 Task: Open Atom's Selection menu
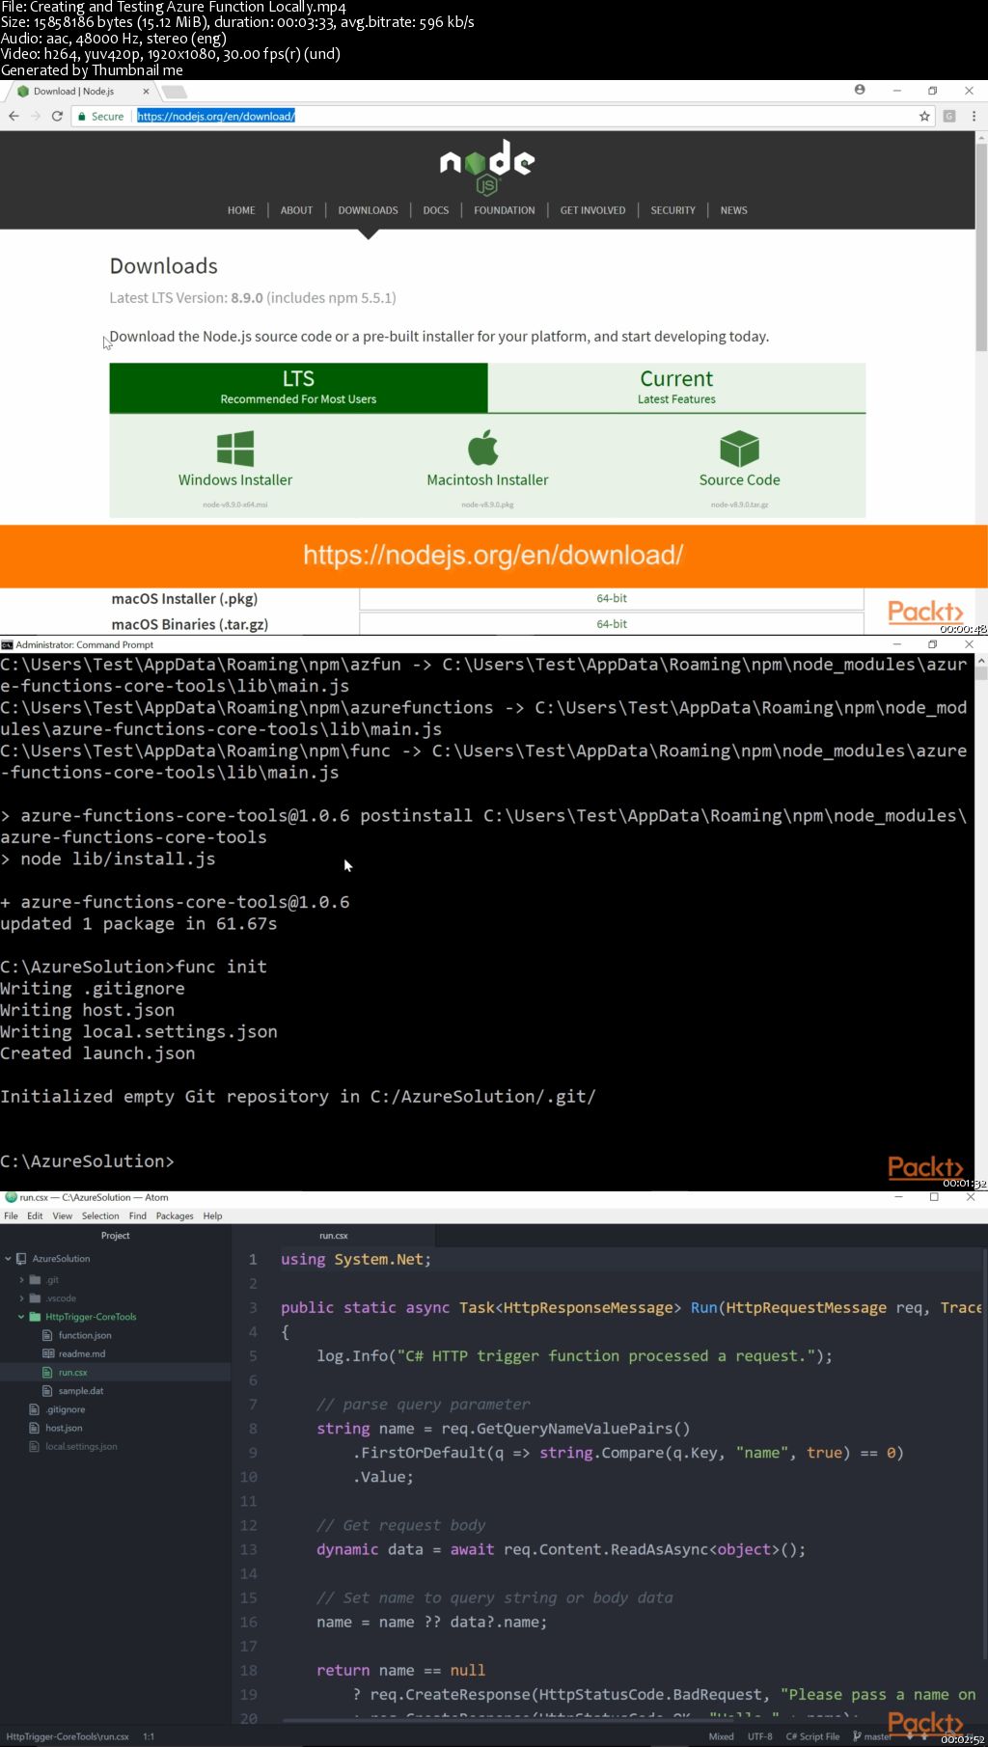(x=100, y=1216)
